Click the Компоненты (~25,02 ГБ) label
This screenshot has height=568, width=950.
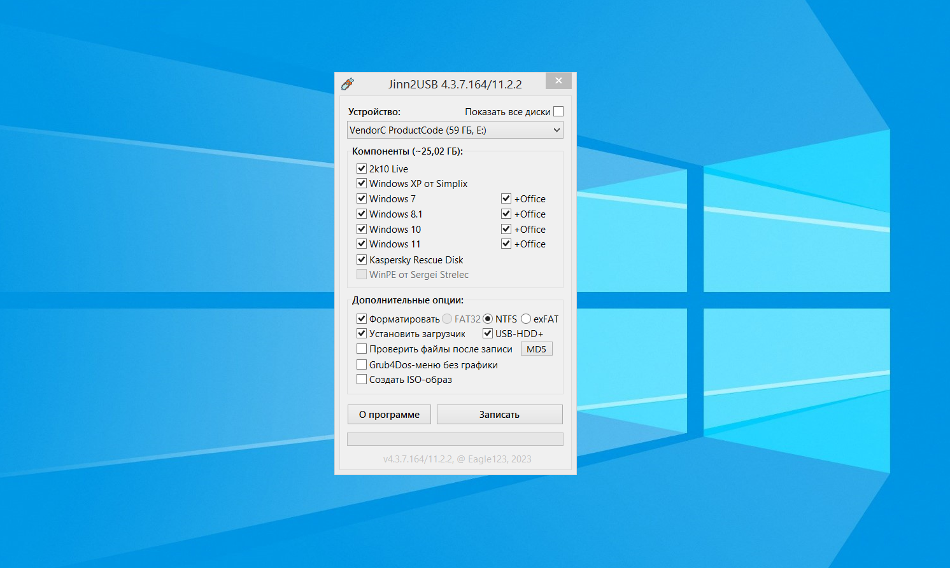(408, 151)
